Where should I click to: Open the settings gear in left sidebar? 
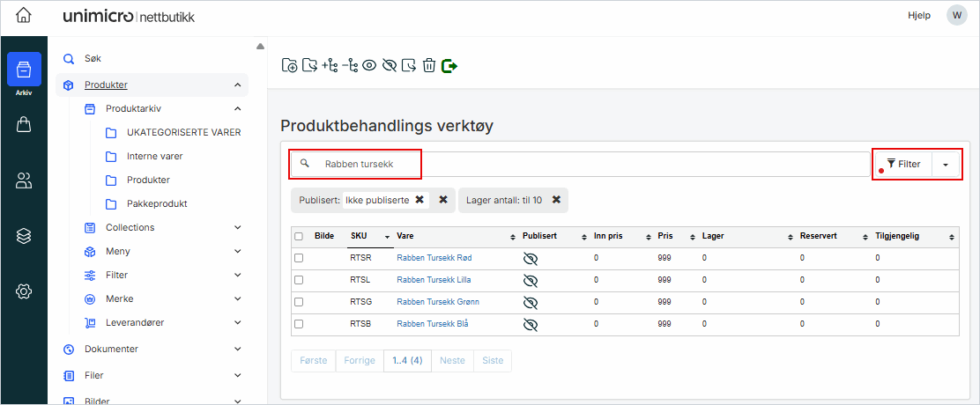tap(24, 291)
